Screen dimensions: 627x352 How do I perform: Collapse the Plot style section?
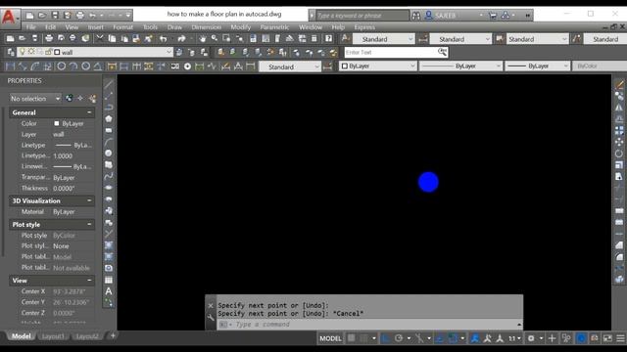click(x=89, y=224)
